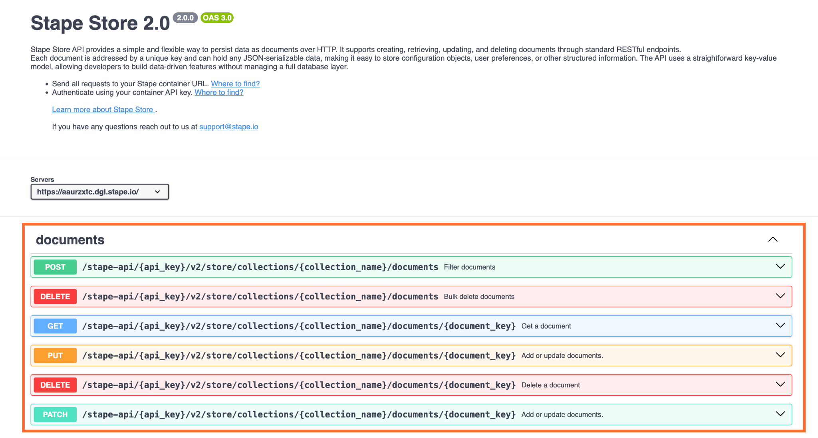This screenshot has width=818, height=438.
Task: Click the "Servers" label
Action: tap(42, 180)
